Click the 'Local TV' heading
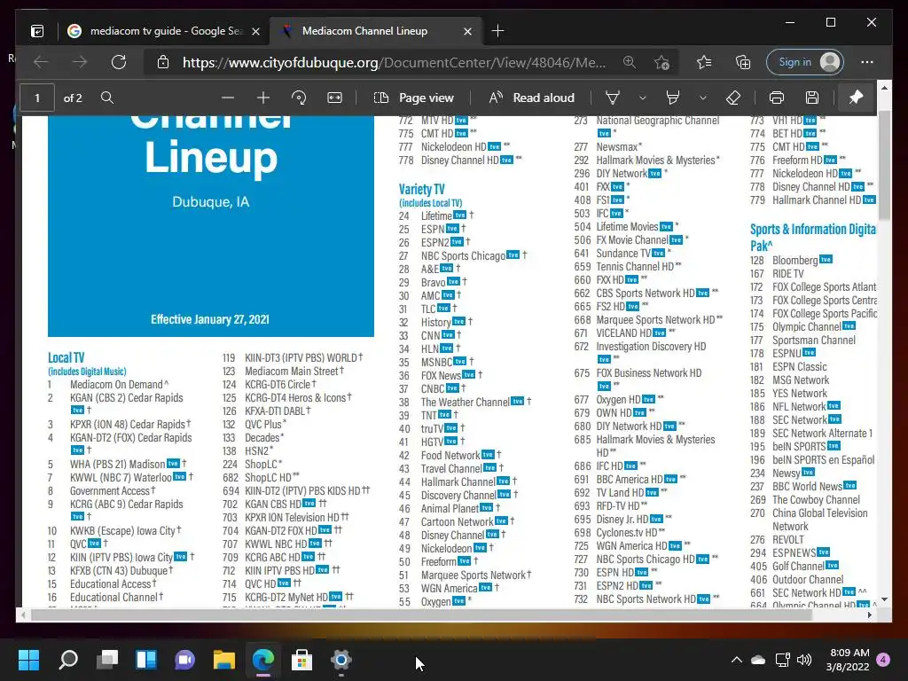The width and height of the screenshot is (908, 681). [x=66, y=358]
